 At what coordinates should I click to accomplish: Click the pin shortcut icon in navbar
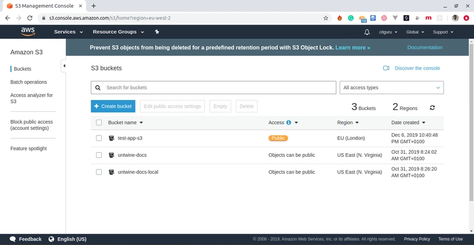click(x=157, y=32)
